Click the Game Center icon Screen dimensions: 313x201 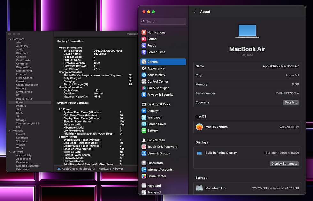(x=144, y=176)
